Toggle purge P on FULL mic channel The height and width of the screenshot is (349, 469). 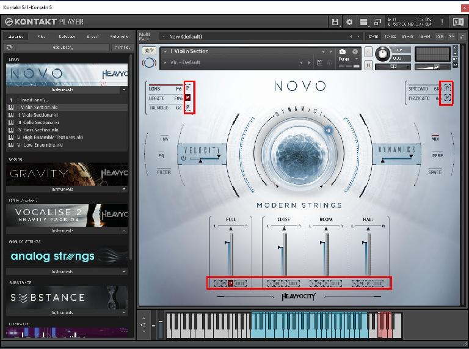coord(231,283)
